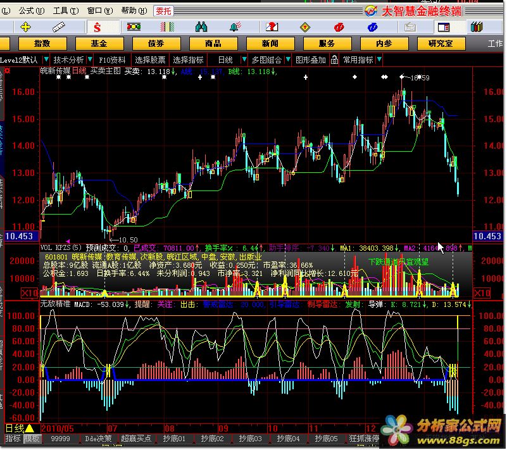Open the 工具(T) menu
This screenshot has height=450, width=507.
66,11
